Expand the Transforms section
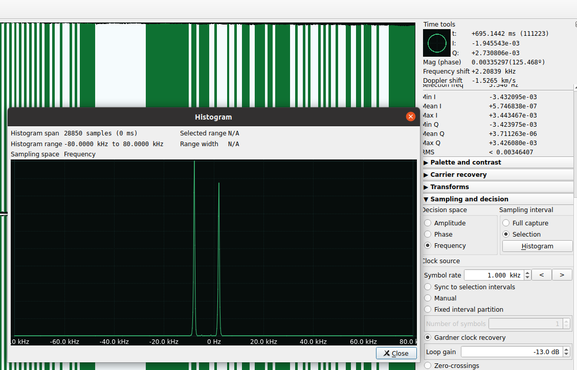 pos(449,187)
